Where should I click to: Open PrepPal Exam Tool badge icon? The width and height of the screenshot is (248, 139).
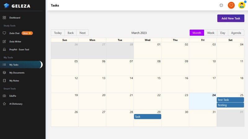click(x=4, y=49)
